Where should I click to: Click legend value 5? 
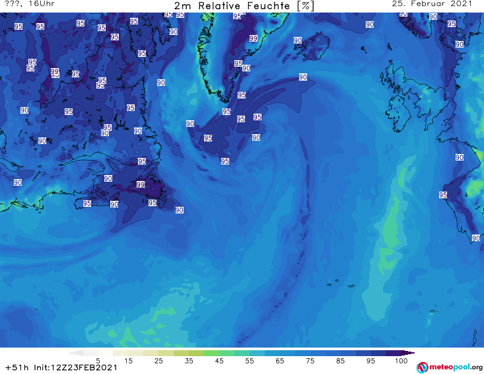tap(98, 361)
